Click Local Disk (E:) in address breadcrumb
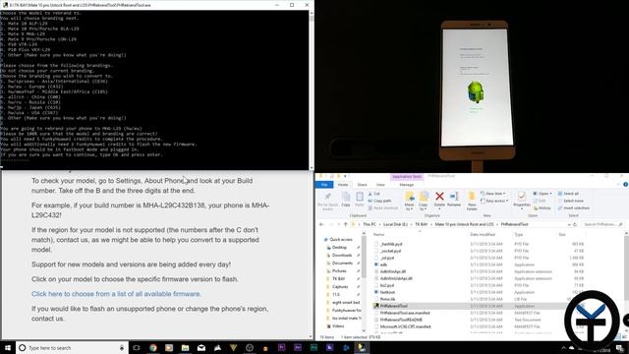629x354 pixels. (395, 224)
